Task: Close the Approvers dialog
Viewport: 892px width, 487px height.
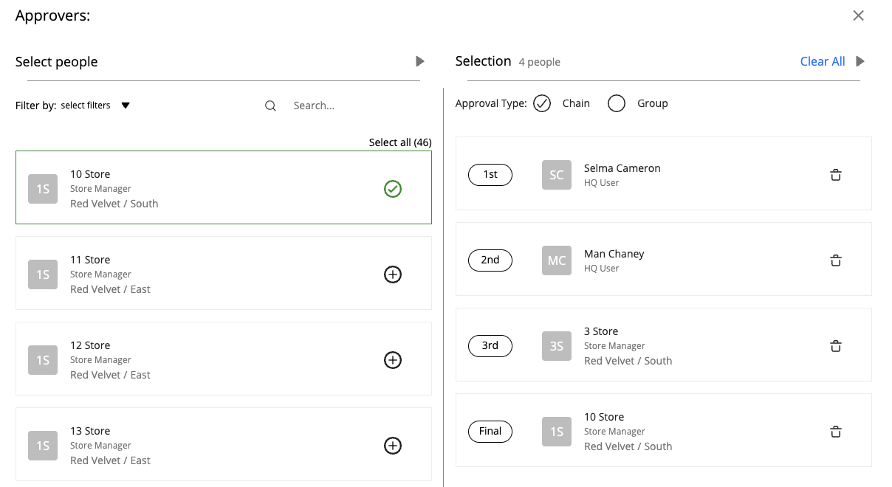Action: pos(858,15)
